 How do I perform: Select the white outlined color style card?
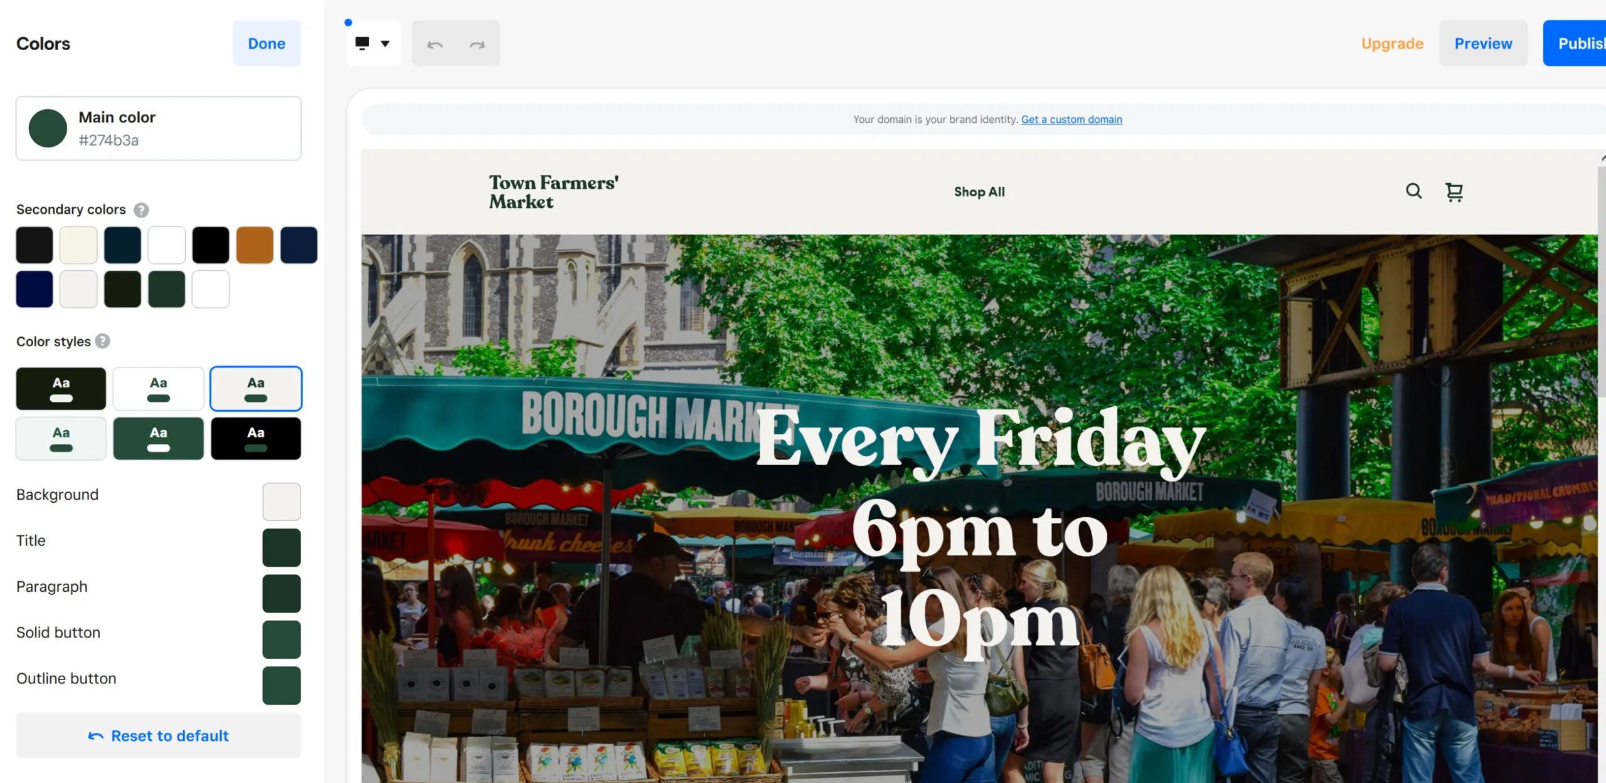[x=158, y=388]
